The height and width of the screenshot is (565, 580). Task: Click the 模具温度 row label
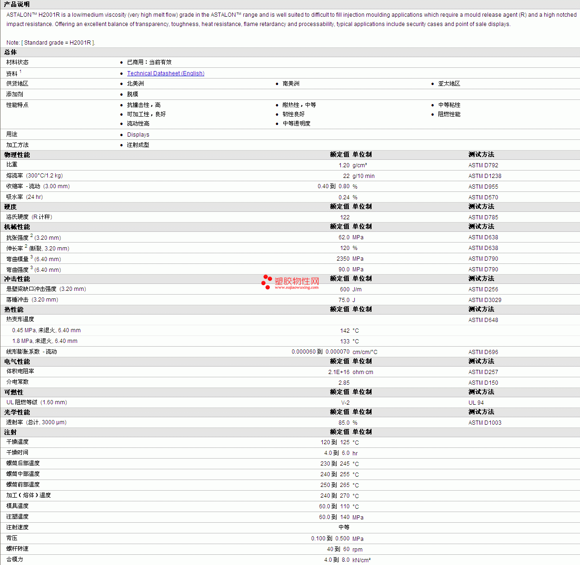(18, 506)
